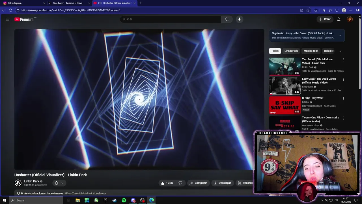The height and width of the screenshot is (204, 362).
Task: Open B-SKip Say What thumbnail
Action: [285, 105]
